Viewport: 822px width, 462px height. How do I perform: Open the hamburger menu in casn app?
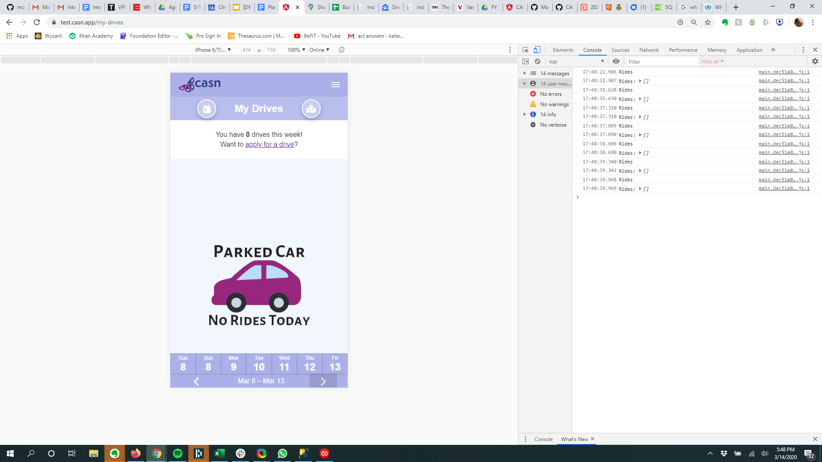[x=335, y=85]
